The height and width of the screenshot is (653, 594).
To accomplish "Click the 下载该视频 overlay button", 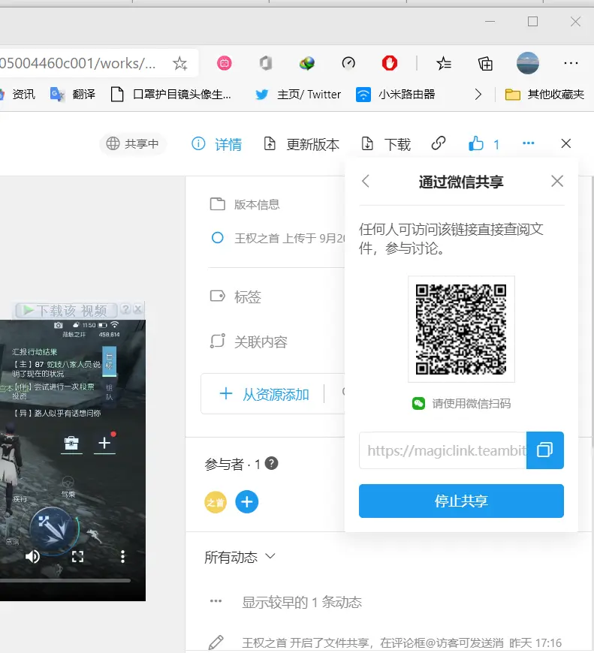I will click(x=67, y=310).
